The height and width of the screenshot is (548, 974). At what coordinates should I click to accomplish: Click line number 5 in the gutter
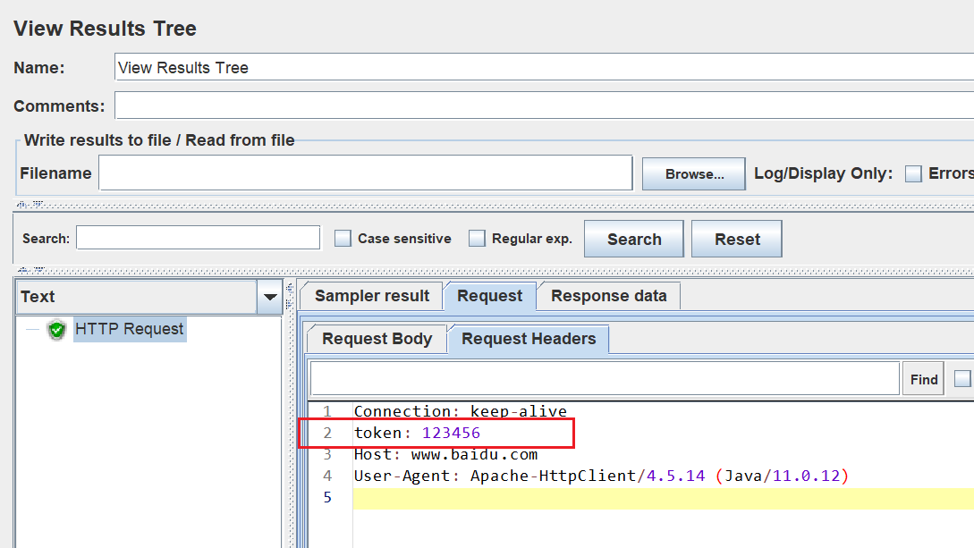pyautogui.click(x=327, y=498)
